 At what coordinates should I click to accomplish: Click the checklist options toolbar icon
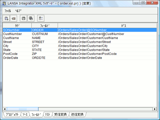41,18
